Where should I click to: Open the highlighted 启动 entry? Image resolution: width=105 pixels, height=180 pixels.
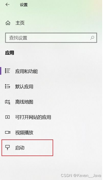[27, 148]
